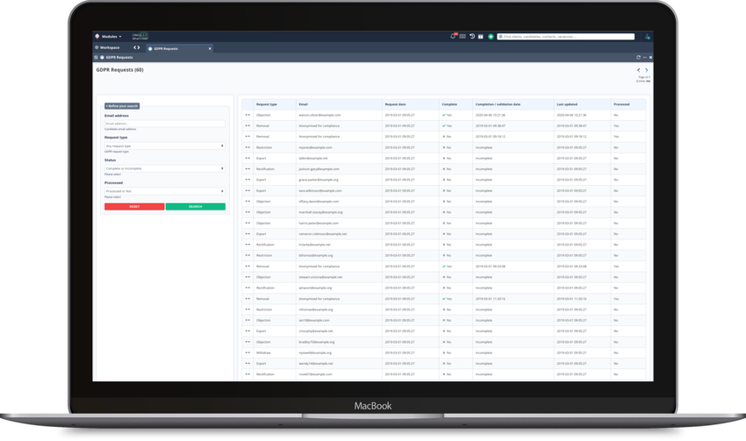Click the green plus add button
This screenshot has width=746, height=441.
pyautogui.click(x=491, y=37)
